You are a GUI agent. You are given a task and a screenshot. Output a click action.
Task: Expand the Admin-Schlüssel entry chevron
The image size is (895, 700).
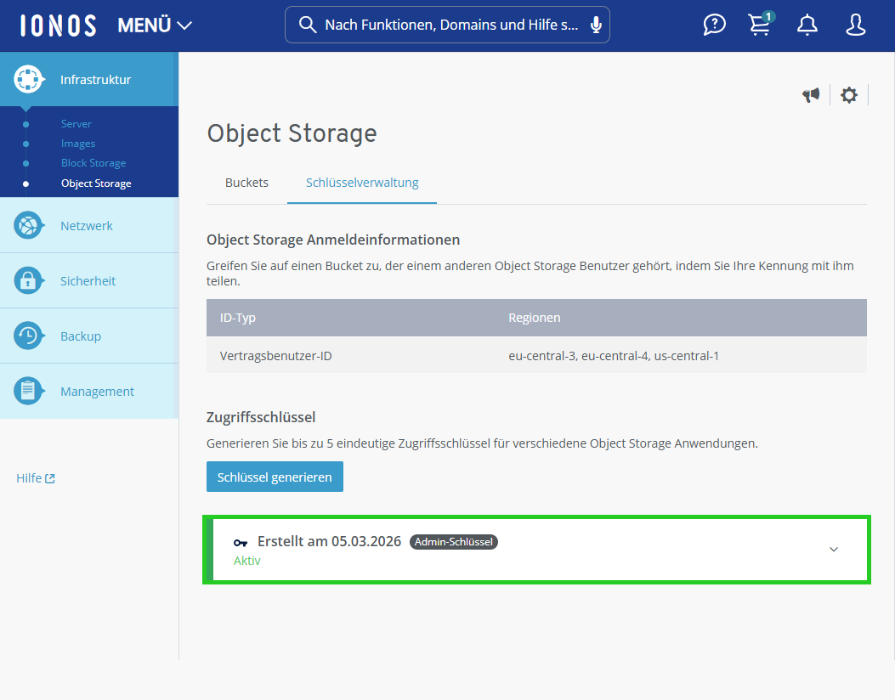pyautogui.click(x=834, y=550)
